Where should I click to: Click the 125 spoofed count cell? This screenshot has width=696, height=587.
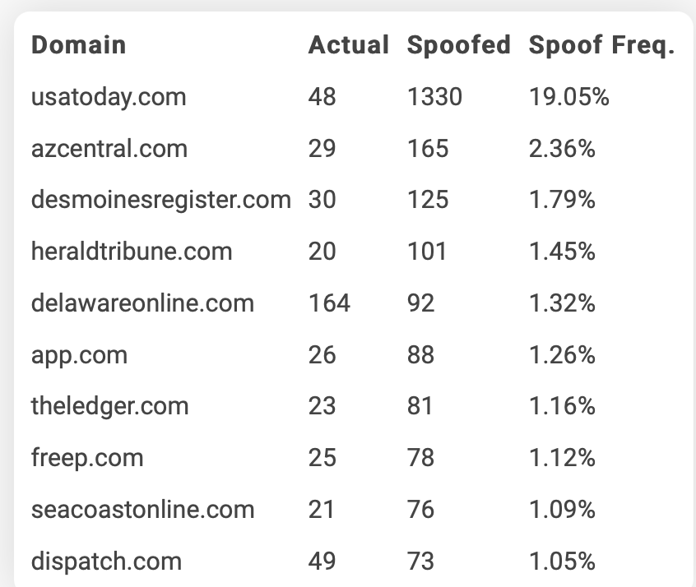(x=428, y=200)
